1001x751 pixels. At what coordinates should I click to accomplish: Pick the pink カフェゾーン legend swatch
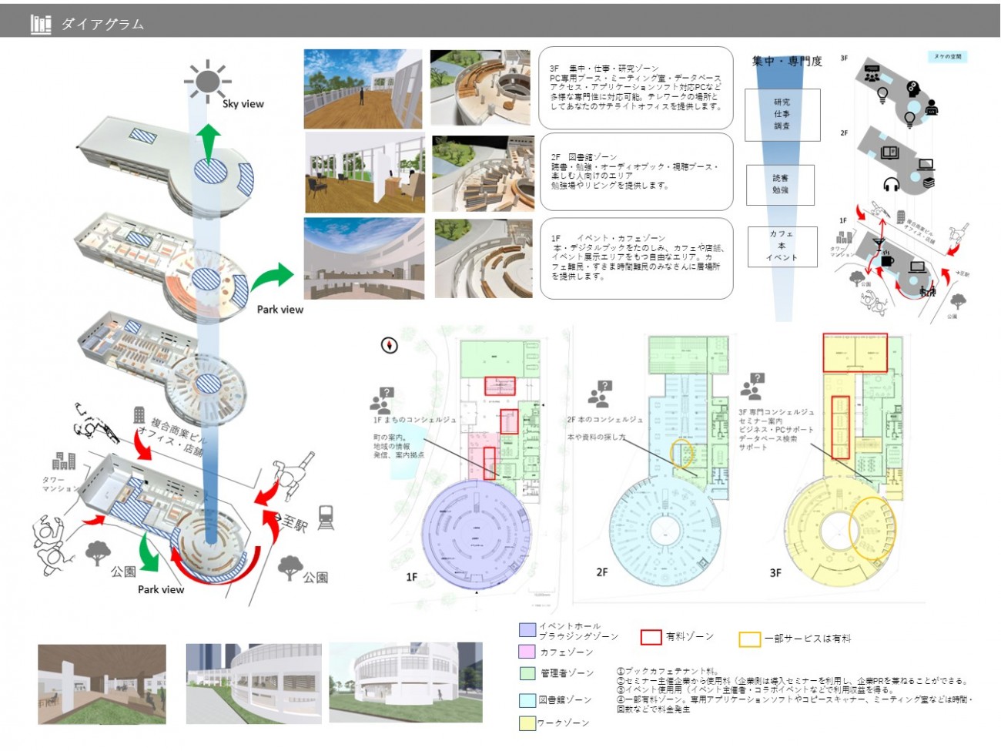[x=527, y=652]
